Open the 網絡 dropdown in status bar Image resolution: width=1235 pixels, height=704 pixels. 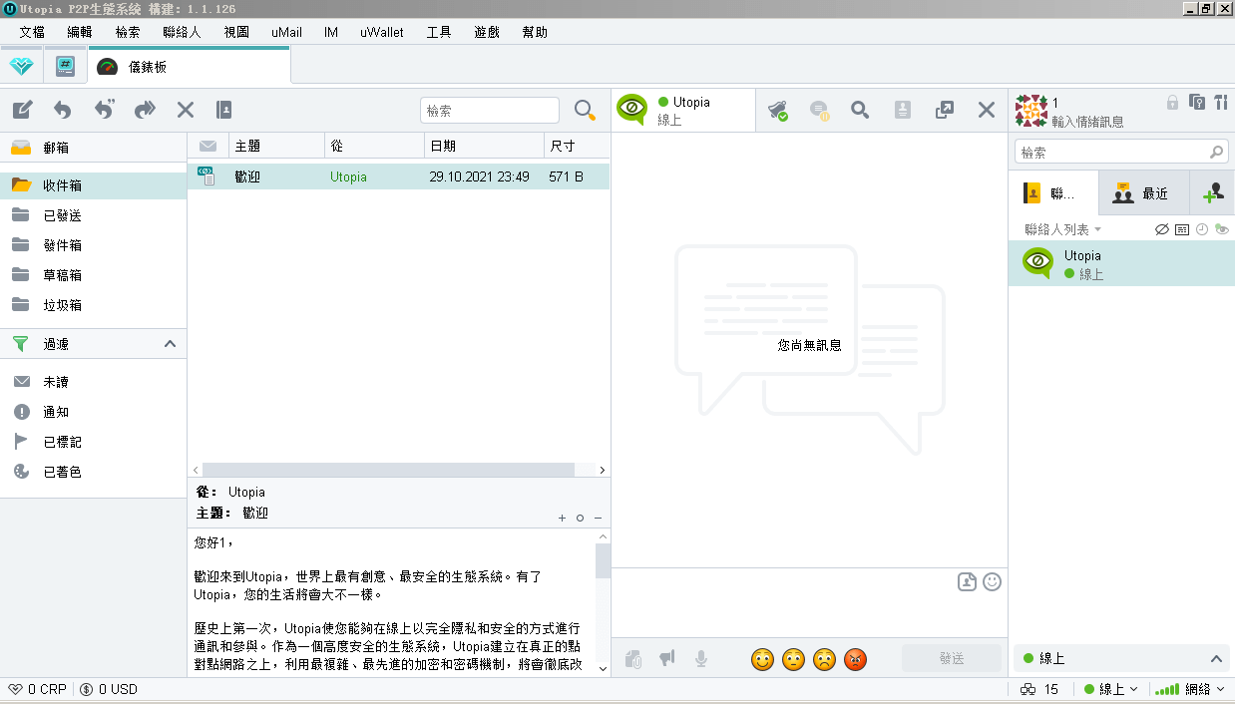pyautogui.click(x=1190, y=689)
